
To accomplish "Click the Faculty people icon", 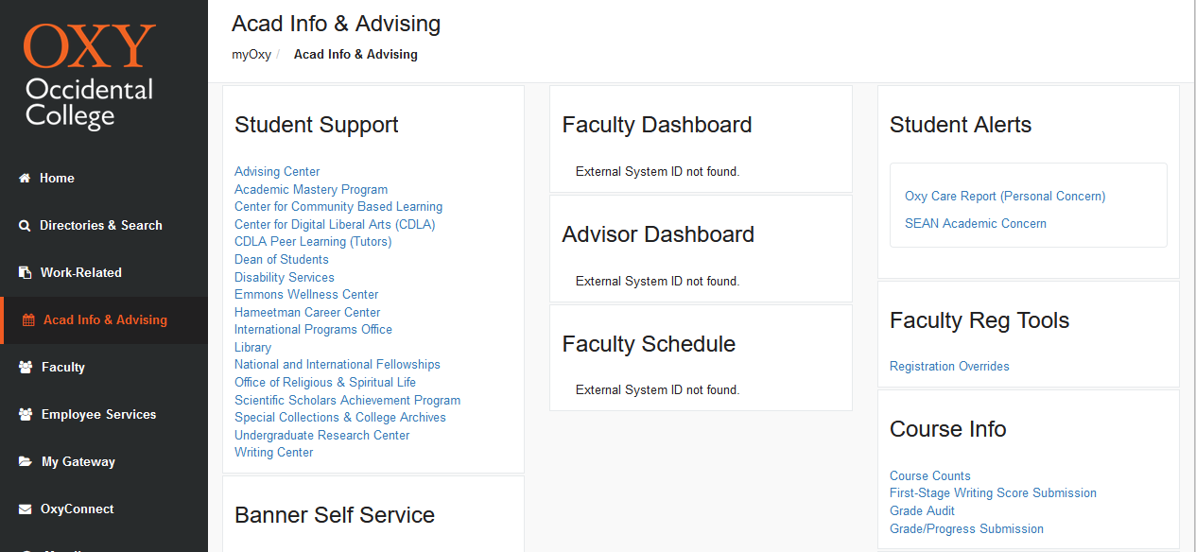I will click(26, 367).
